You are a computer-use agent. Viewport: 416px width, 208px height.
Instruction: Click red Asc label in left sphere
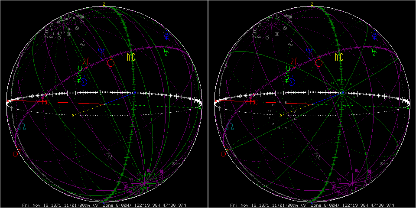point(45,101)
